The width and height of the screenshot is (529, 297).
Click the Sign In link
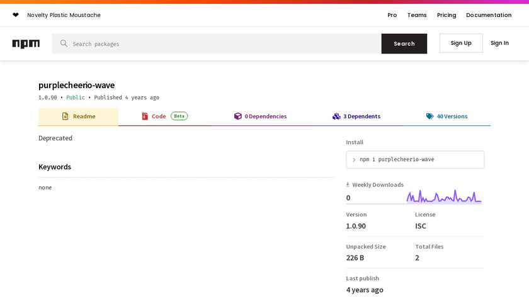499,43
